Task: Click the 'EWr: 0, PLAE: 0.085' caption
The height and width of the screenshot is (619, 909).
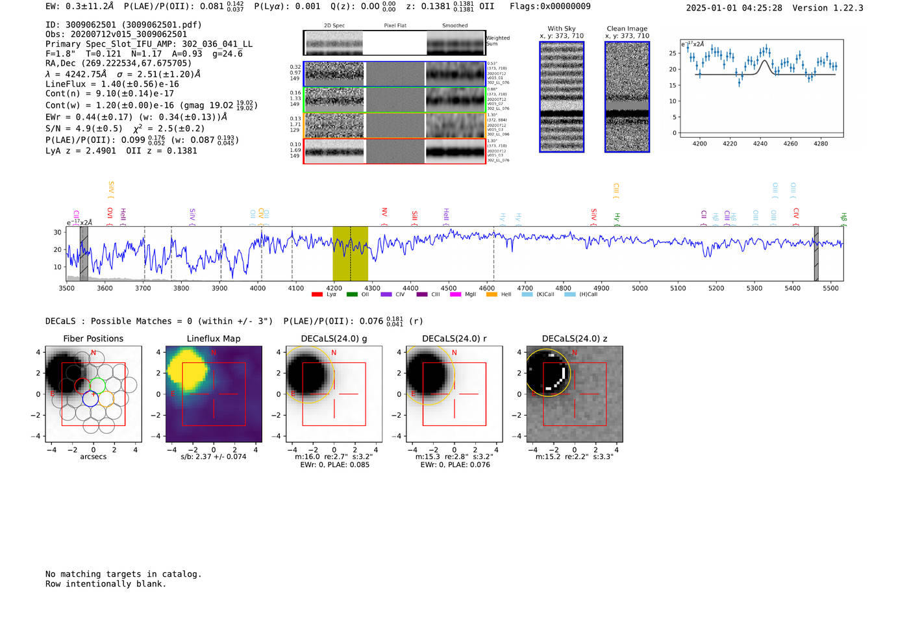Action: pyautogui.click(x=334, y=464)
